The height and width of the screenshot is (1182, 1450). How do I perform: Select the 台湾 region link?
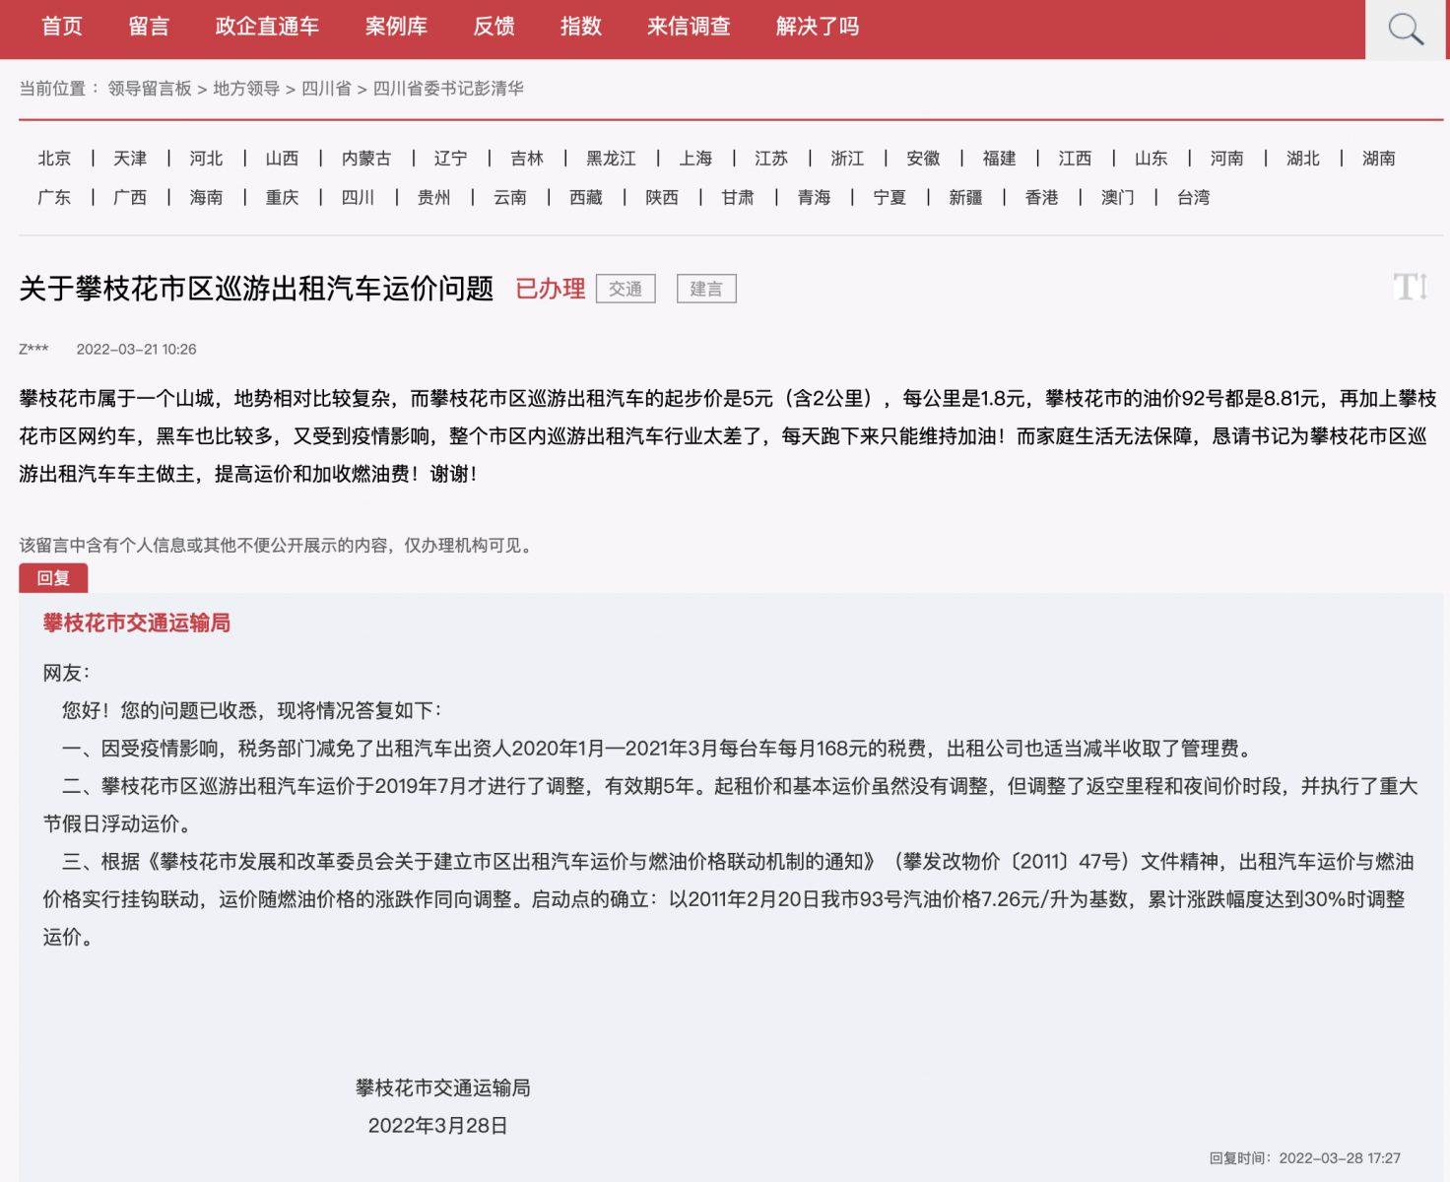1193,198
